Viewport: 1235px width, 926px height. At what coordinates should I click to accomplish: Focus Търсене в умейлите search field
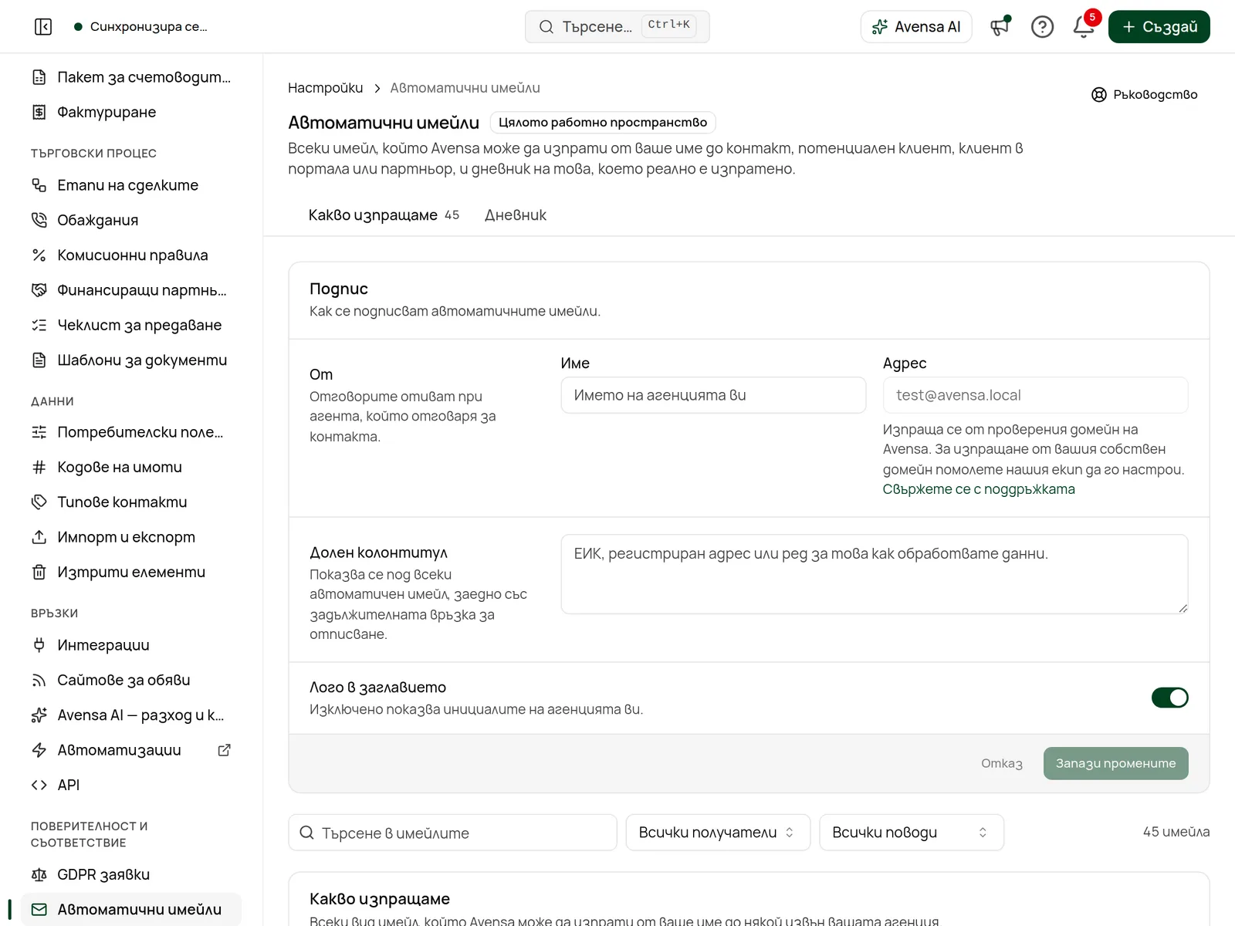click(453, 833)
